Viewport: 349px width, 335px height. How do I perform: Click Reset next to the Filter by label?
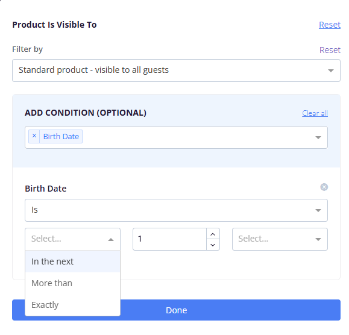pos(330,50)
